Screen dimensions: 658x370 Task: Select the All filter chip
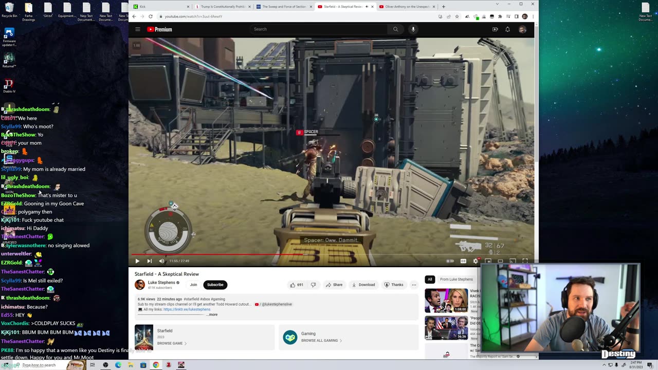pyautogui.click(x=430, y=279)
